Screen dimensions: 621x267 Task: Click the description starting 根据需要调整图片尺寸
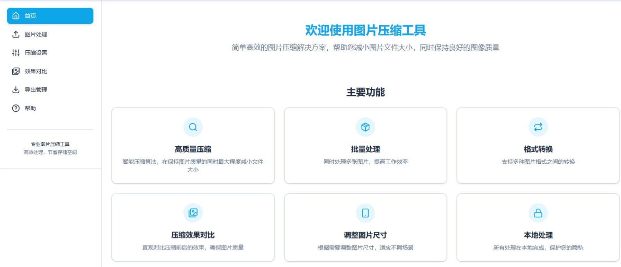coord(365,247)
